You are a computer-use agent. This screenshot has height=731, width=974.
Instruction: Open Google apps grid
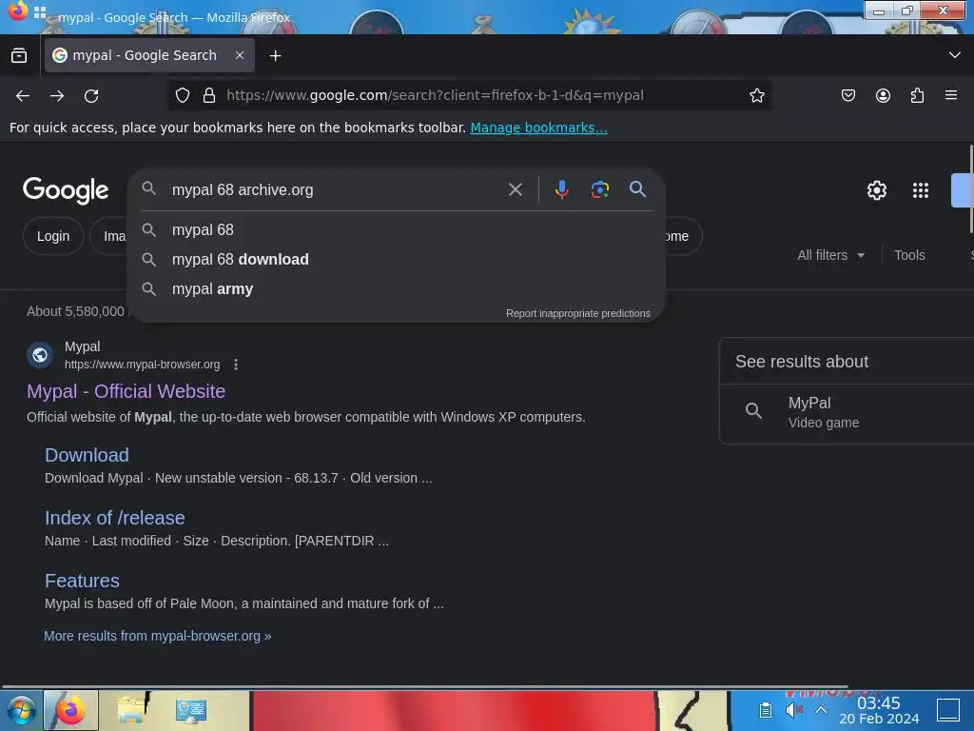coord(921,190)
